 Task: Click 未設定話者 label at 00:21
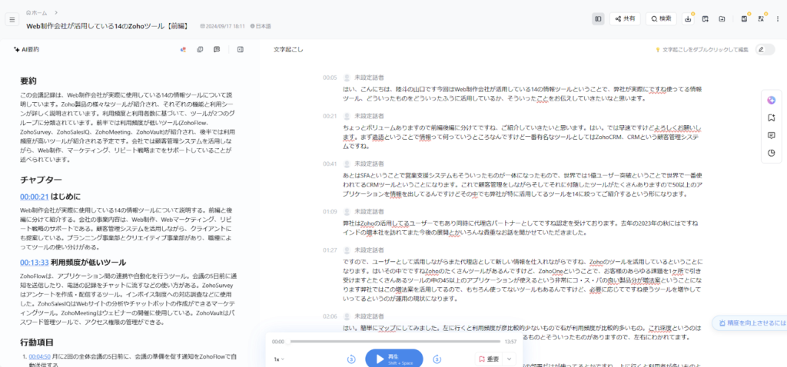(370, 116)
